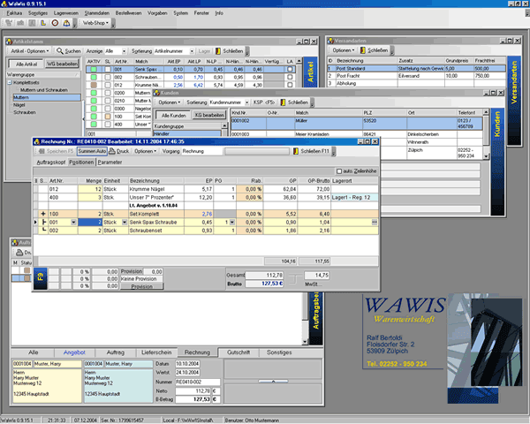Click the brown AKTIV swatch for article 012
This screenshot has width=530, height=424.
coord(94,85)
